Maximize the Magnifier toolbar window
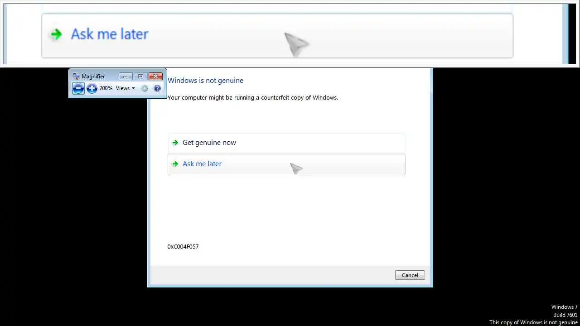 [x=140, y=77]
